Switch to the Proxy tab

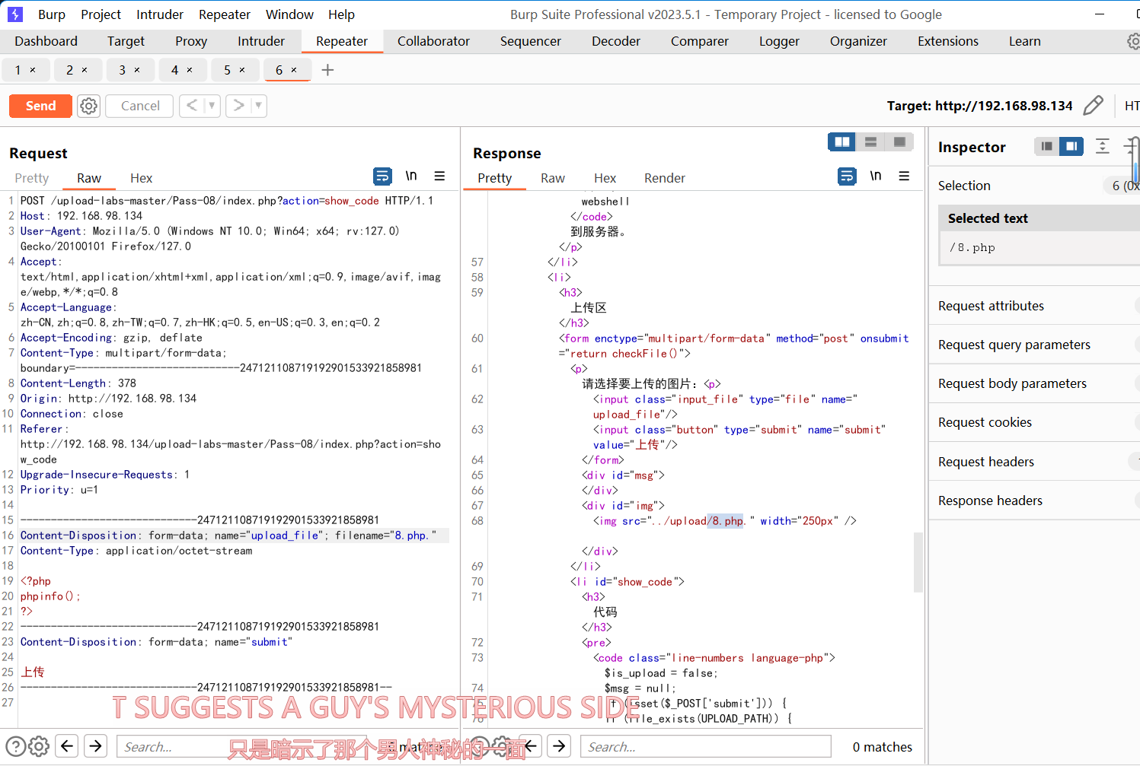pyautogui.click(x=191, y=41)
